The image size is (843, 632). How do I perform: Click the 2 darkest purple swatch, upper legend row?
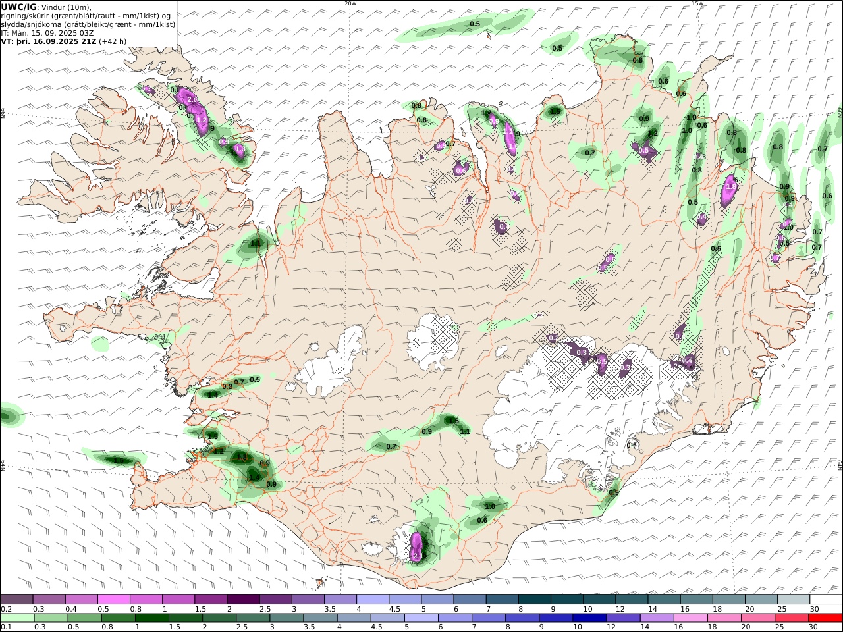243,599
